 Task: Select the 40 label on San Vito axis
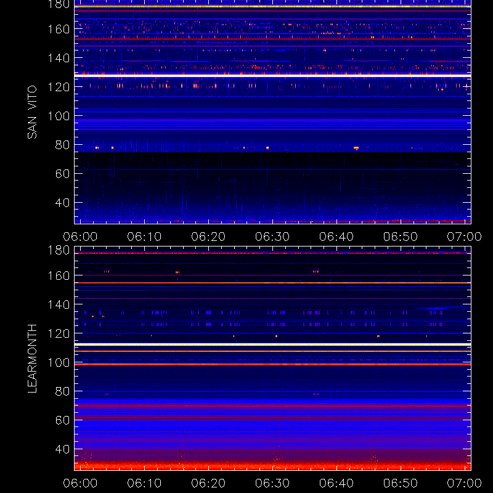[x=62, y=203]
